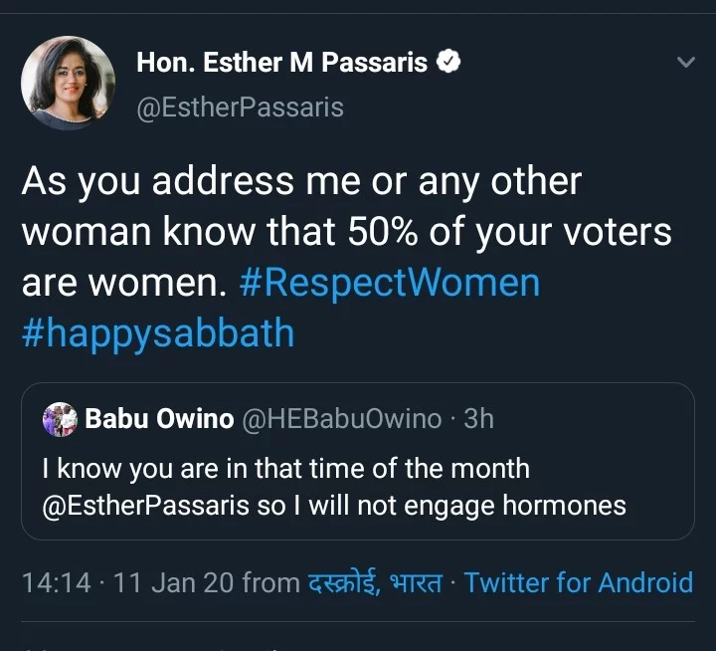Open the #RespectWomen hashtag
Viewport: 716px width, 651px height.
[390, 283]
